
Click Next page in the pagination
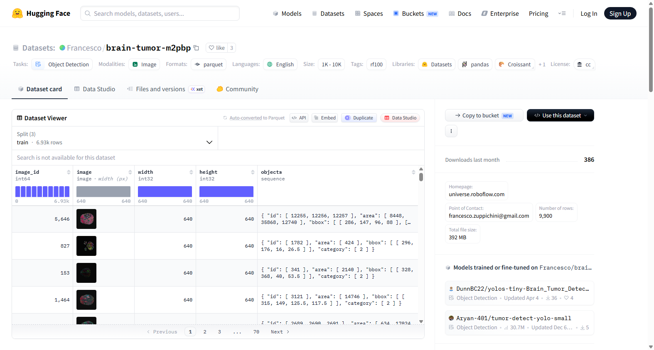coord(280,332)
